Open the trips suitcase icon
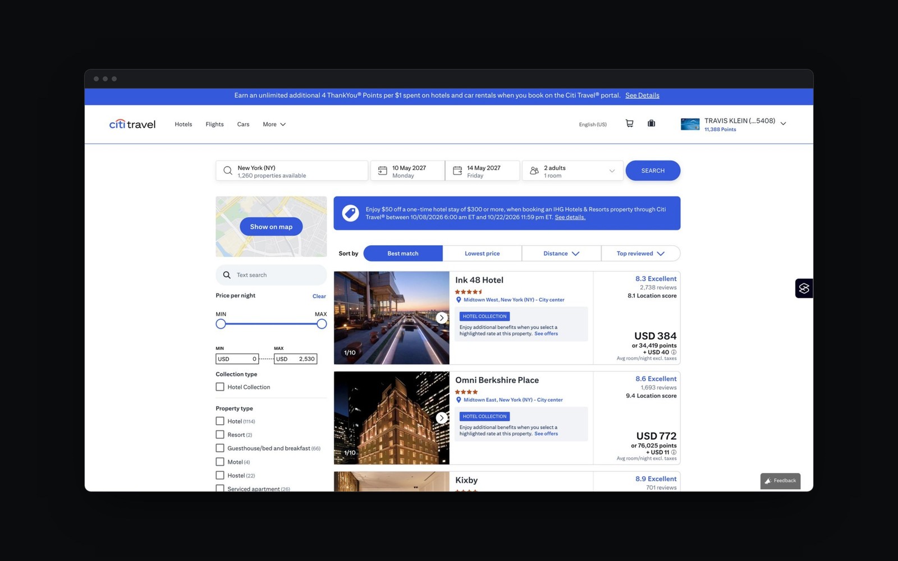This screenshot has width=898, height=561. pos(651,123)
